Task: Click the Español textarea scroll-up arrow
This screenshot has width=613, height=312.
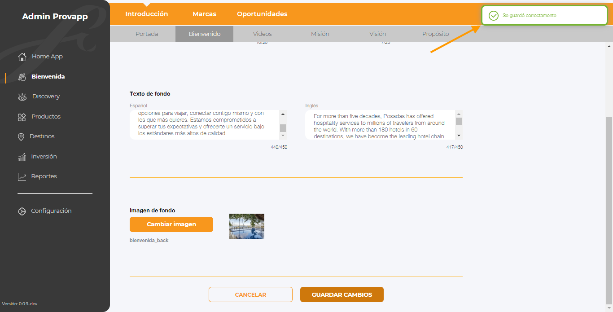Action: [283, 114]
